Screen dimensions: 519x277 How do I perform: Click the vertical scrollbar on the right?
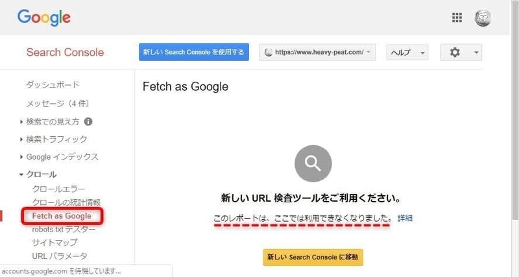(x=514, y=109)
